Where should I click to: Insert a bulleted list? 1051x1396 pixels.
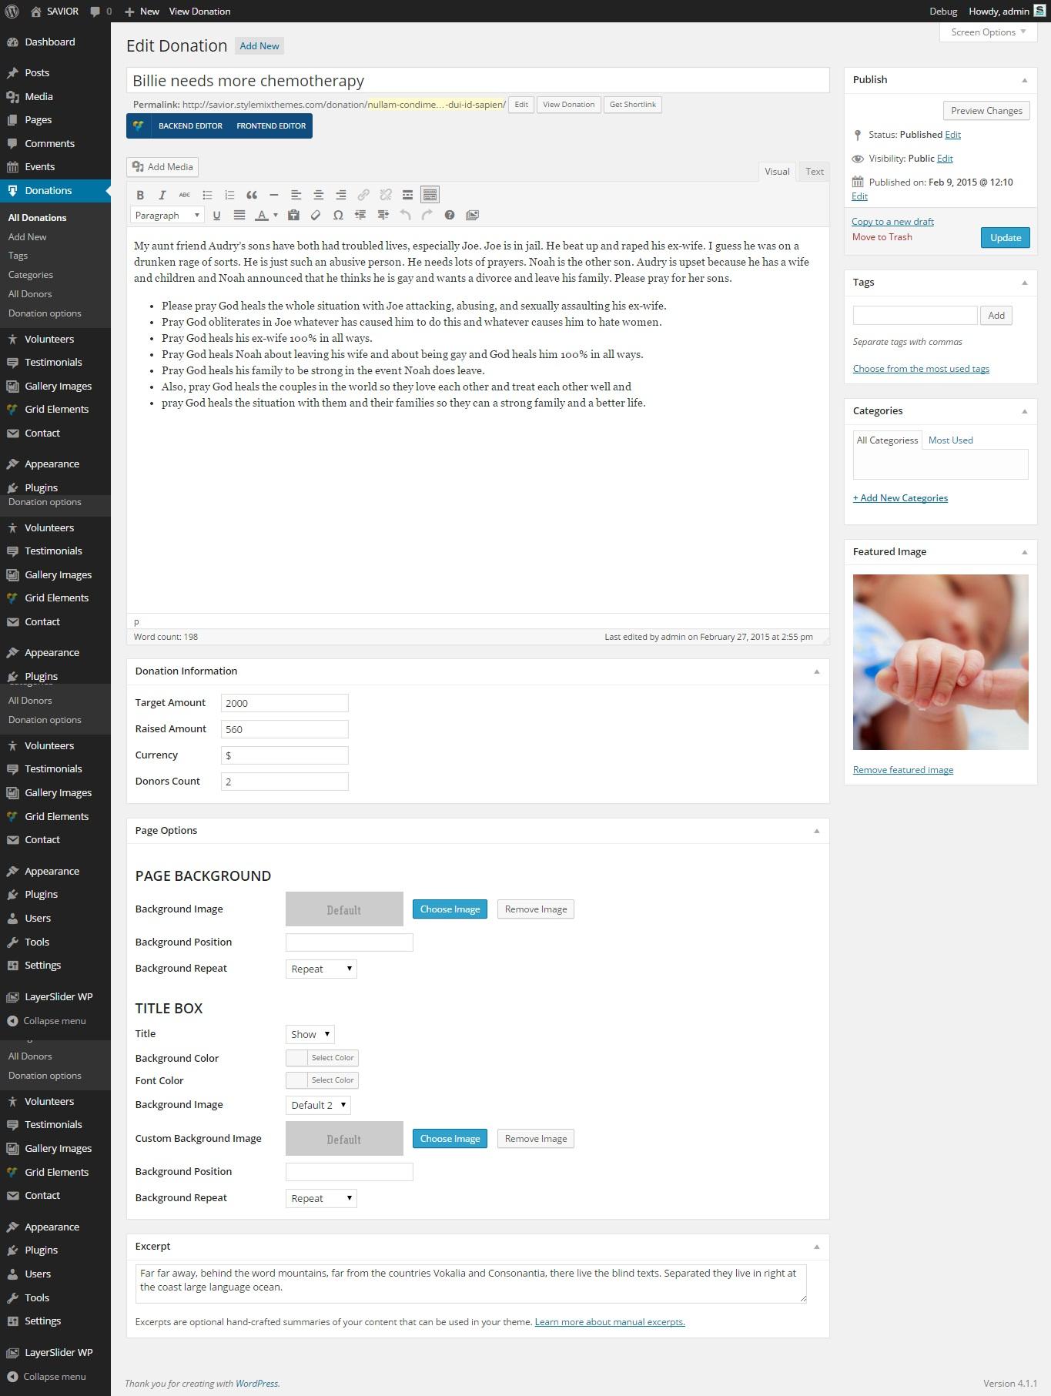(x=207, y=195)
